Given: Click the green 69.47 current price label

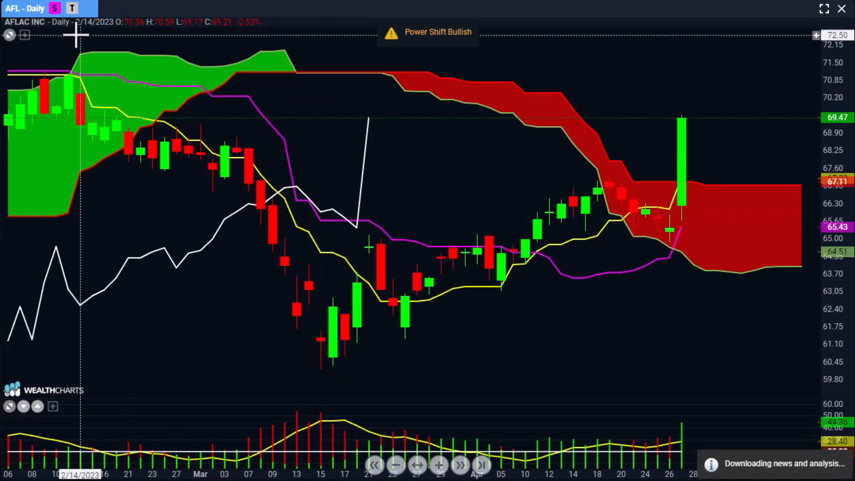Looking at the screenshot, I should (837, 118).
